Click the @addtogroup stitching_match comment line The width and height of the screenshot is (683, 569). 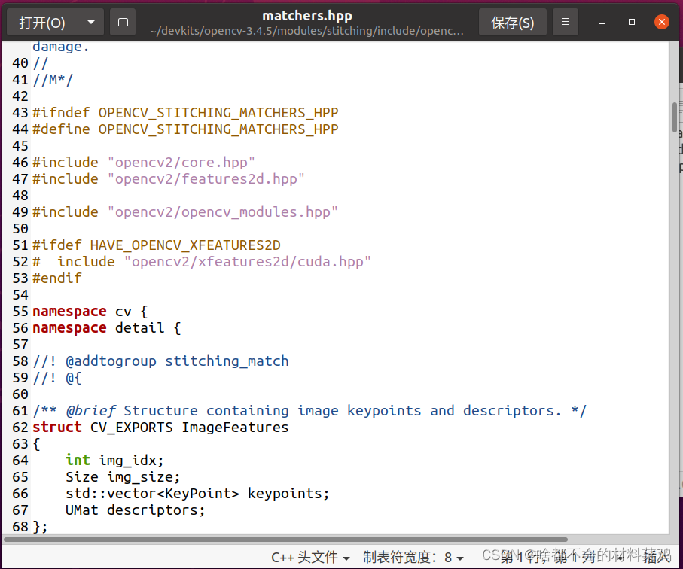[162, 361]
